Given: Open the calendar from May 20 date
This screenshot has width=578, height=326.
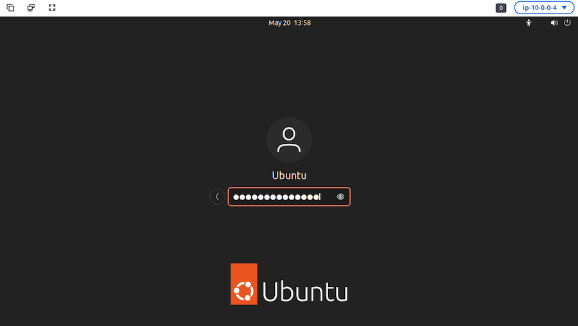Looking at the screenshot, I should click(279, 23).
